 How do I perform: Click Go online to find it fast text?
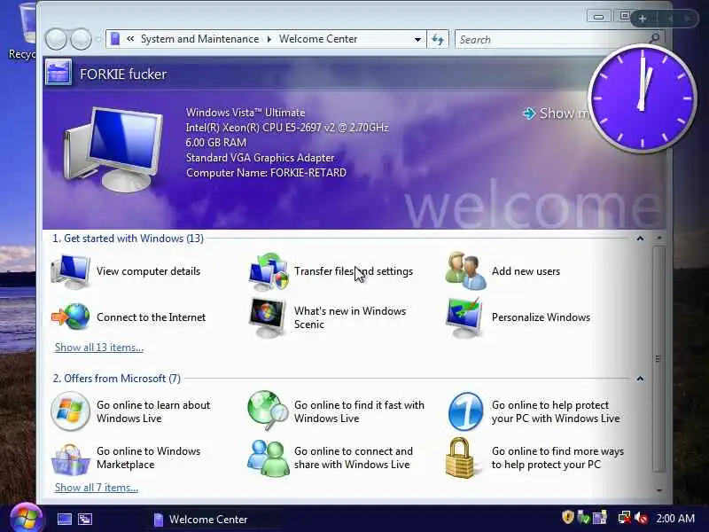pyautogui.click(x=359, y=411)
